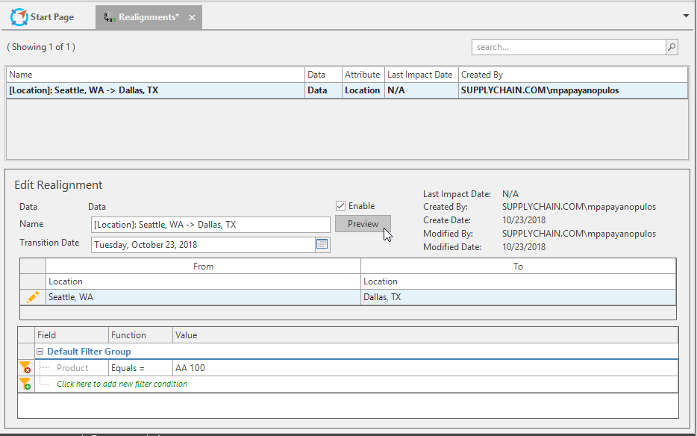Toggle the Enable checkbox
This screenshot has height=436, width=697.
point(340,205)
